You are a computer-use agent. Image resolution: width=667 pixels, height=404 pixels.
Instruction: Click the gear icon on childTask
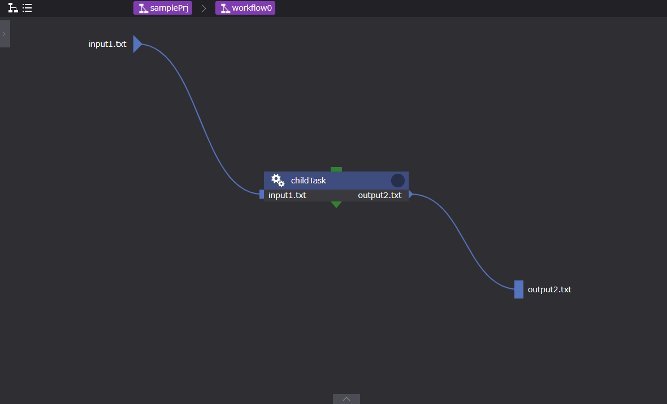tap(278, 181)
